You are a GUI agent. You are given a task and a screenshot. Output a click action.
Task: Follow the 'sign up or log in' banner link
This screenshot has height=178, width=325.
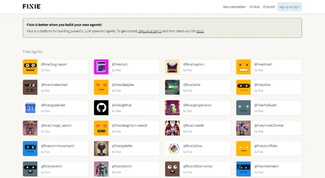(150, 31)
